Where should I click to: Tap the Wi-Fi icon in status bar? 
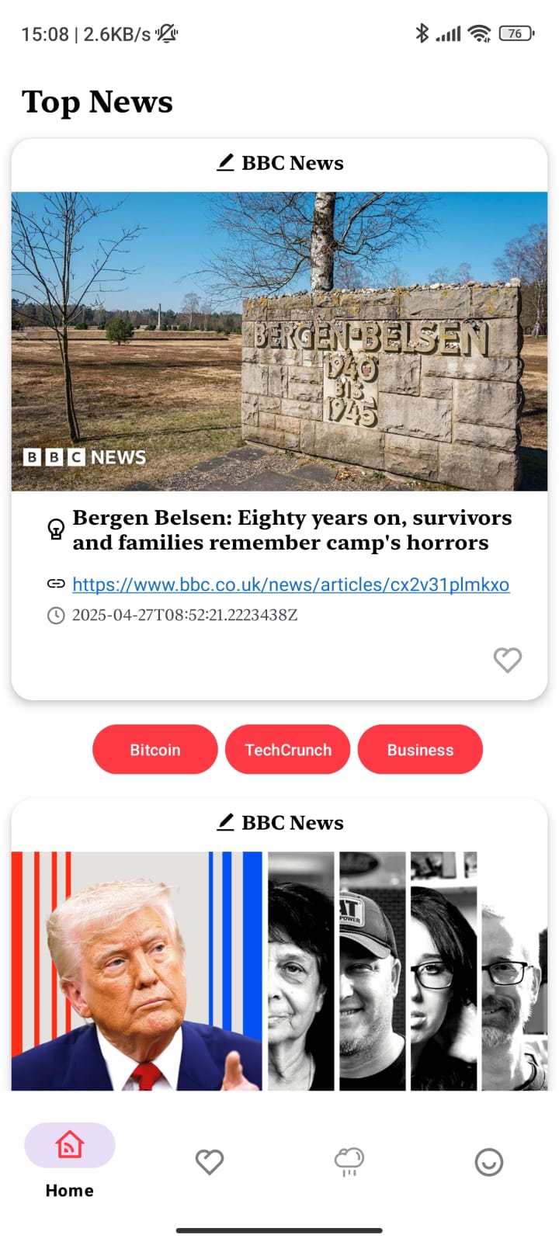480,33
